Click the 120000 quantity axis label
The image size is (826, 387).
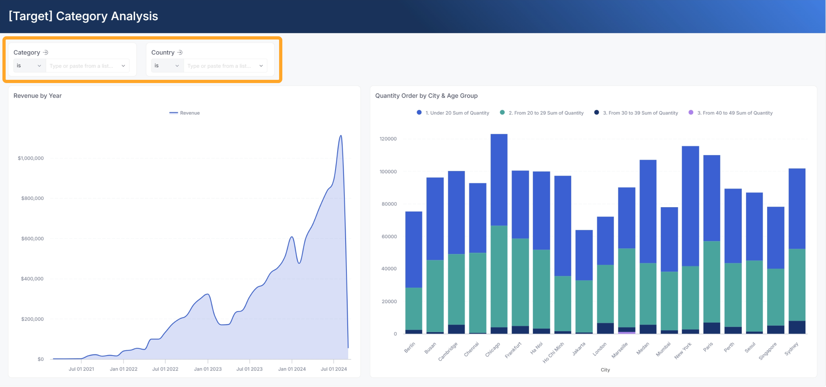pyautogui.click(x=388, y=139)
